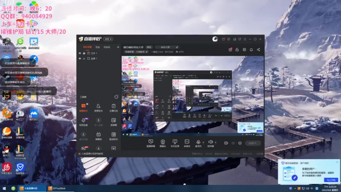The width and height of the screenshot is (341, 192).
Task: Open 腾讯会议 desktop shortcut
Action: click(34, 115)
